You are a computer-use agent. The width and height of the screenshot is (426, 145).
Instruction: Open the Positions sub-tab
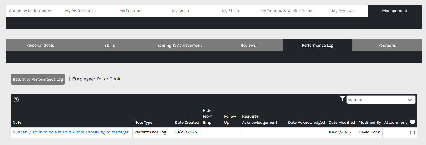[387, 45]
